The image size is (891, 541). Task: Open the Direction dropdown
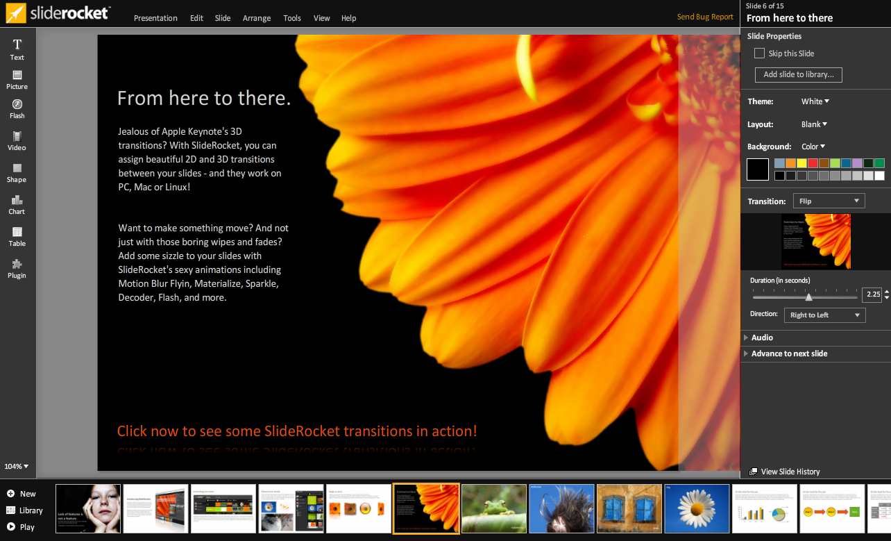click(x=824, y=315)
